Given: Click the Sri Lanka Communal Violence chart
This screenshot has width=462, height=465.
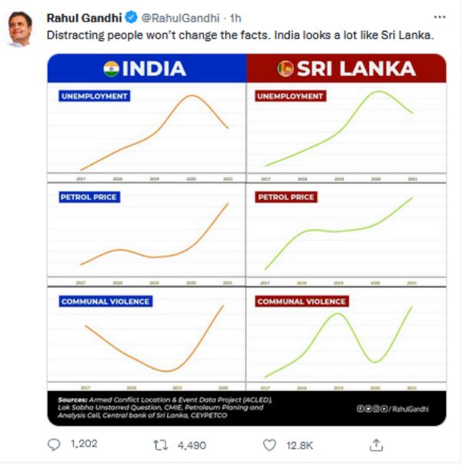Looking at the screenshot, I should [345, 339].
